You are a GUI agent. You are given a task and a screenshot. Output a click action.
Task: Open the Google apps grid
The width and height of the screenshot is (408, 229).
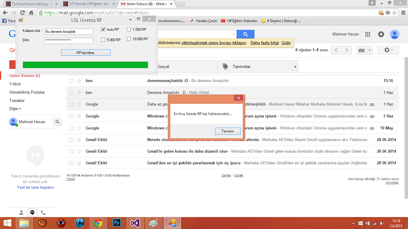368,34
